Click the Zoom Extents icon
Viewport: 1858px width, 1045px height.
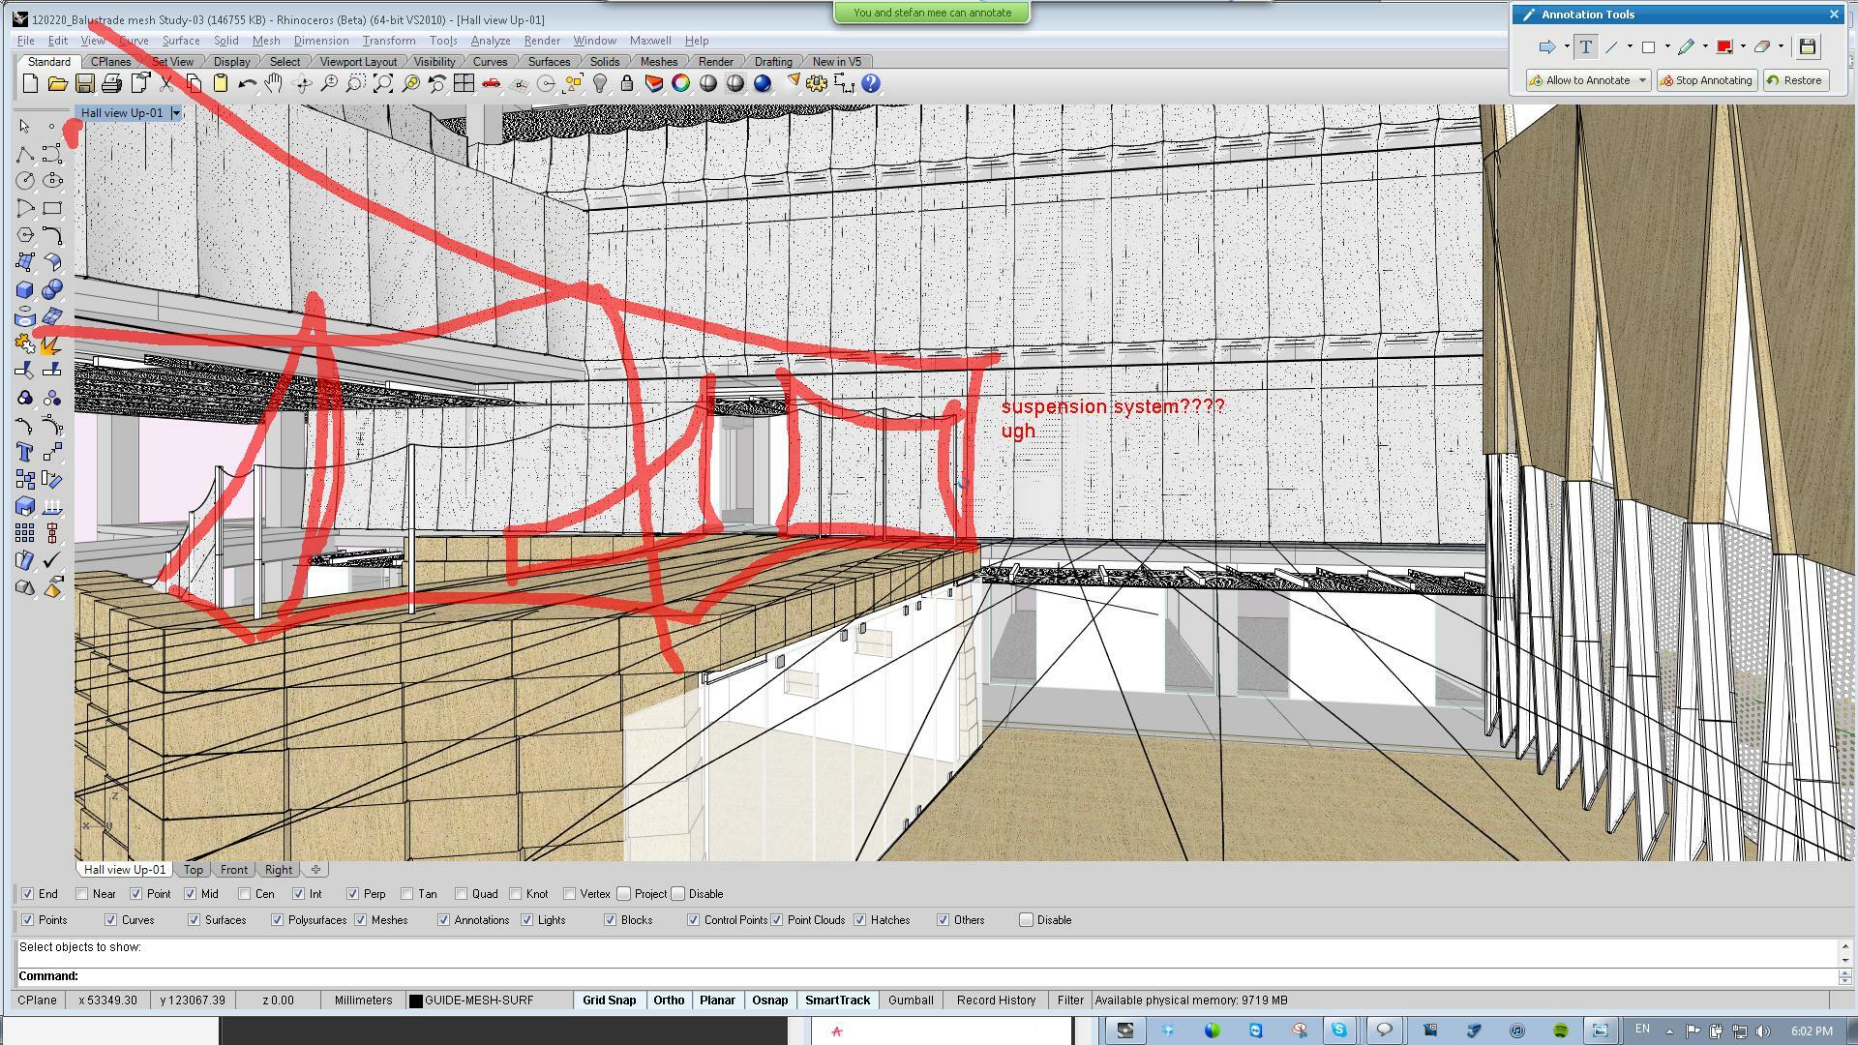383,84
